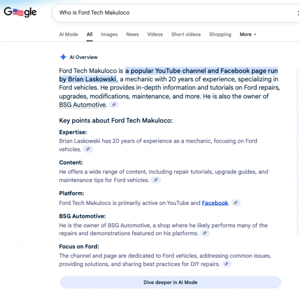Open source link icon under Content section

coord(155,180)
